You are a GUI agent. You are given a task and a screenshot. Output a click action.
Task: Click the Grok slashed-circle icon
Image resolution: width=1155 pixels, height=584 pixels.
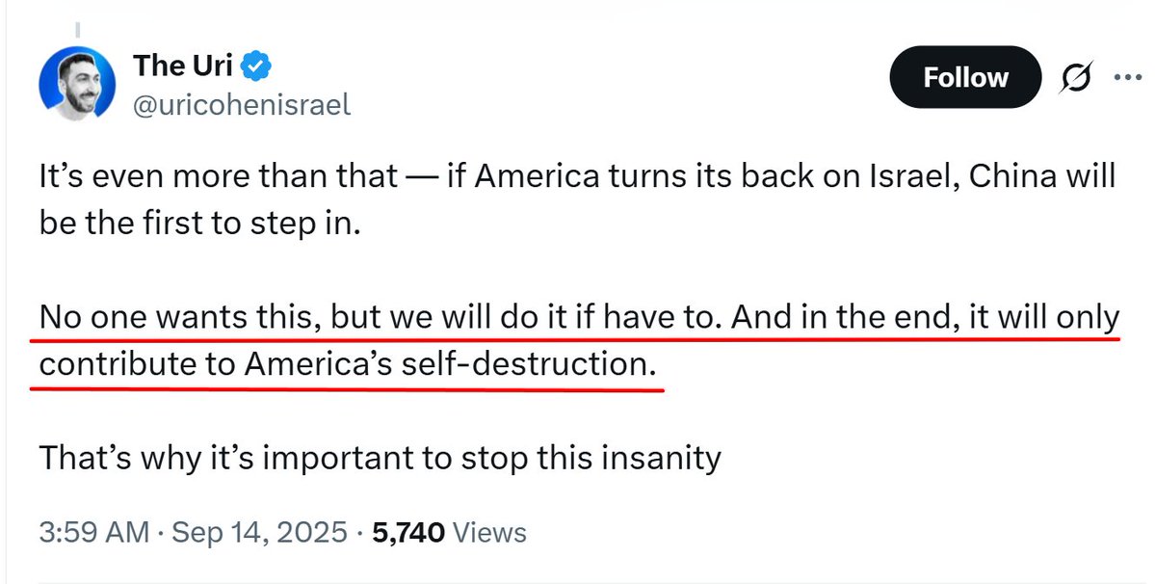1074,79
